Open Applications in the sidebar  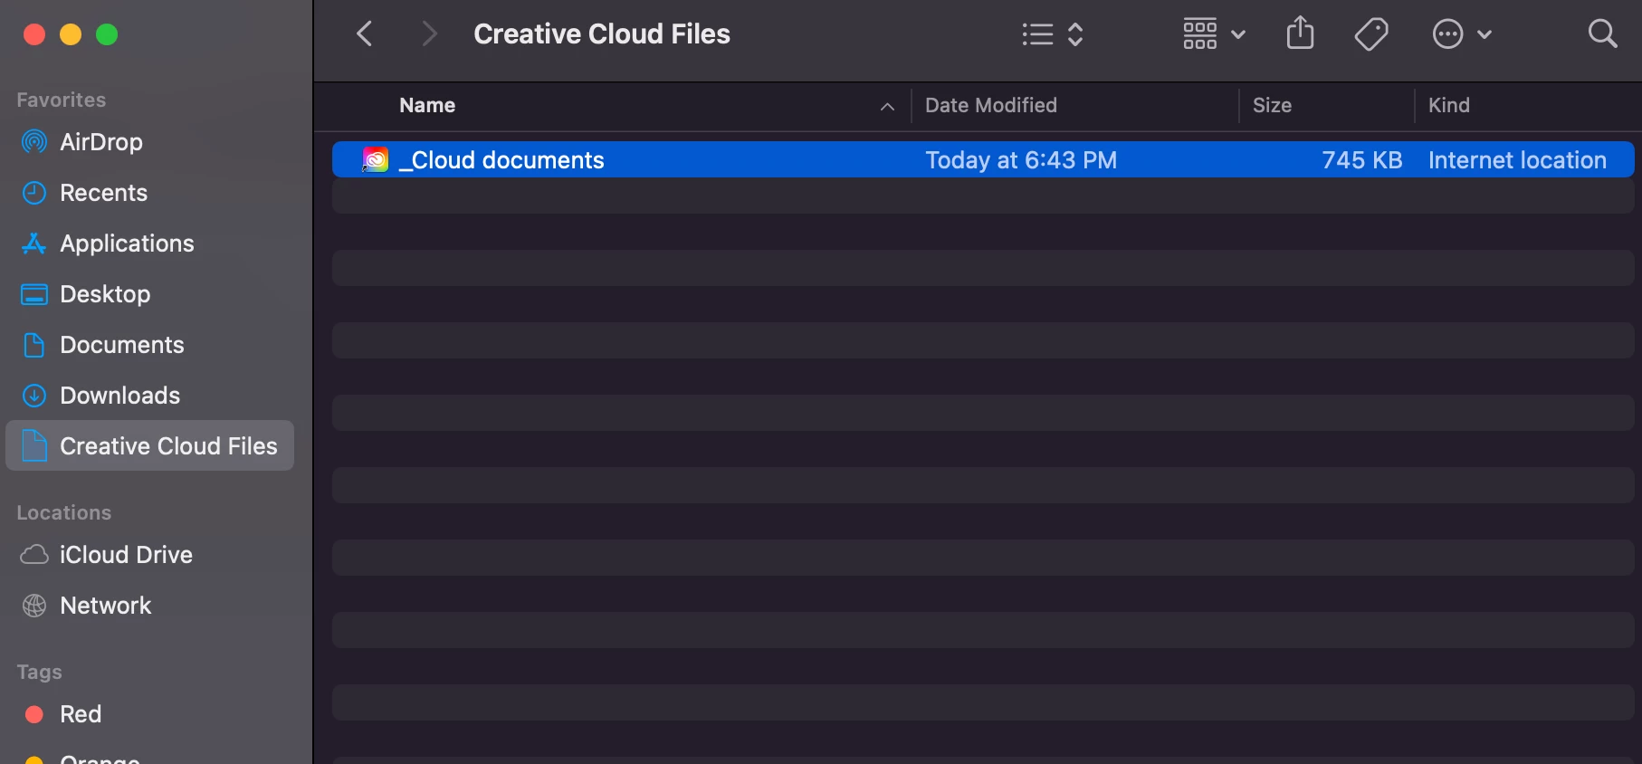[149, 244]
